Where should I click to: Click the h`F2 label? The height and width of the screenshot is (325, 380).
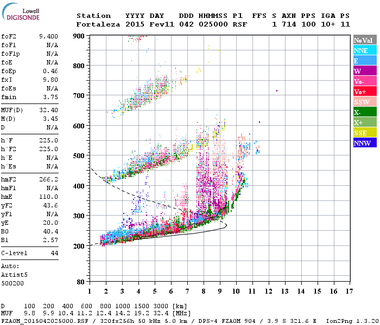pyautogui.click(x=9, y=149)
